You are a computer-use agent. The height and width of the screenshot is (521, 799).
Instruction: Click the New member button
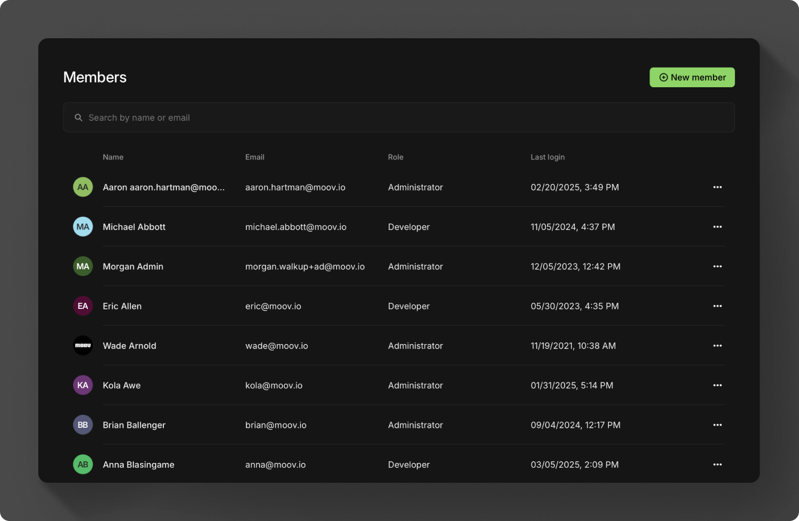tap(692, 77)
